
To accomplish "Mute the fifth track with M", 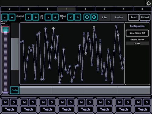I will 81,102.
